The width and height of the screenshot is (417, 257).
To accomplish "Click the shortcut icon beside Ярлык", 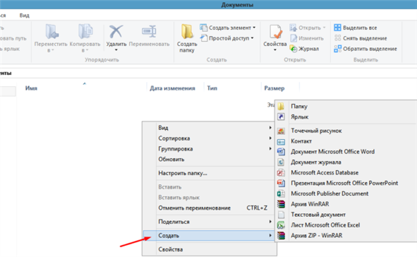I will click(x=281, y=117).
